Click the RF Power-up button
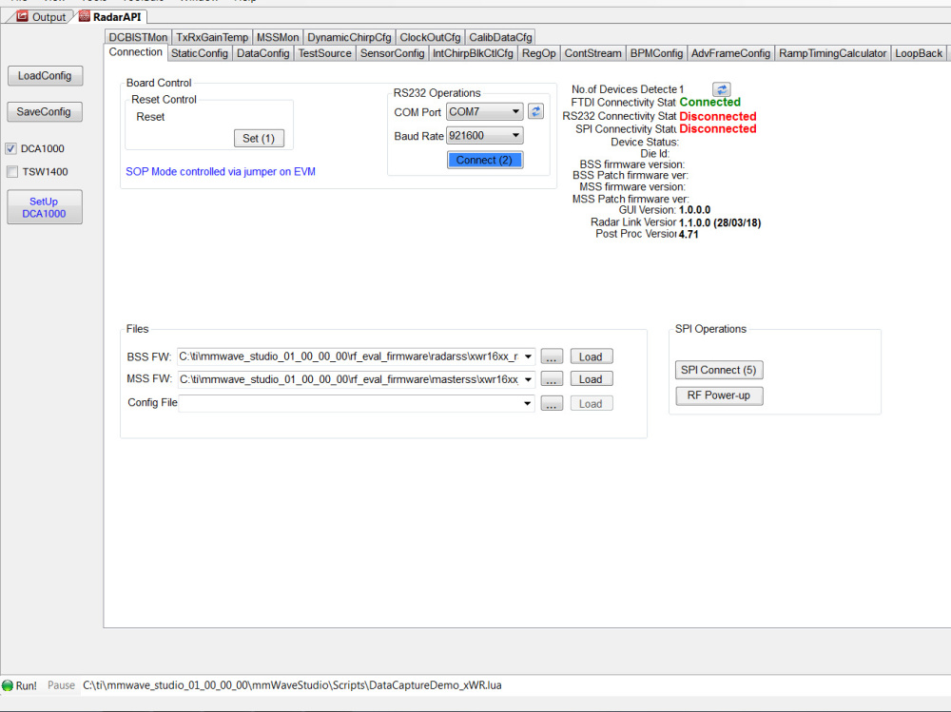Image resolution: width=951 pixels, height=712 pixels. pyautogui.click(x=719, y=395)
